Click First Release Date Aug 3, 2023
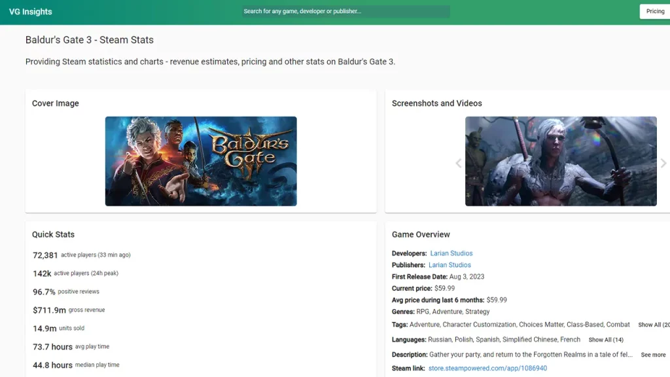This screenshot has height=377, width=670. point(438,277)
